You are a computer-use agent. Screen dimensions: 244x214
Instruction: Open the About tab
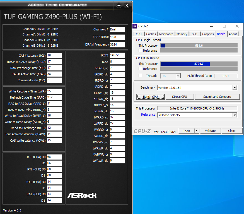pos(233,34)
